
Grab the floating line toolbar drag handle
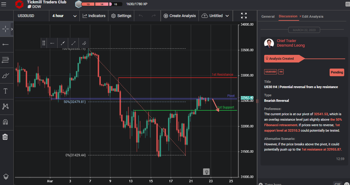[x=44, y=43]
